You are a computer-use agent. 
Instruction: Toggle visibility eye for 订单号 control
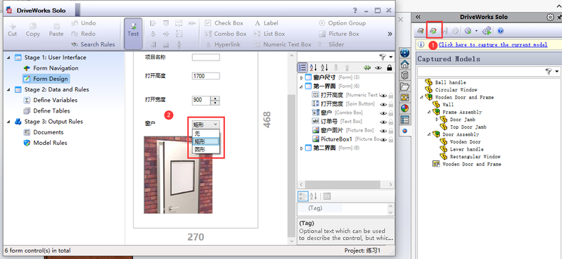[x=383, y=122]
